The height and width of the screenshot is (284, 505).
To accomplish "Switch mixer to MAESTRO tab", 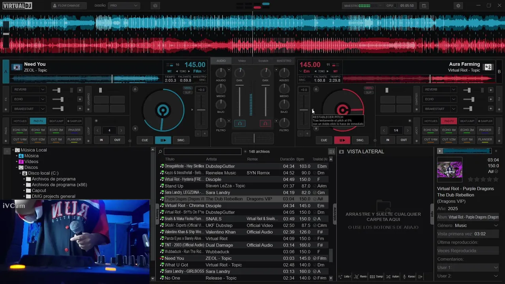I will 284,61.
